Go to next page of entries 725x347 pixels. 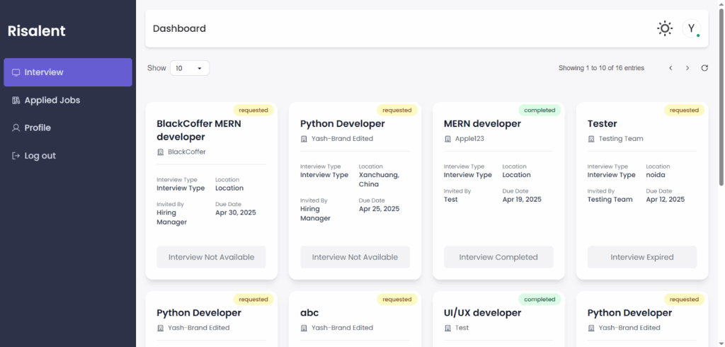point(687,68)
